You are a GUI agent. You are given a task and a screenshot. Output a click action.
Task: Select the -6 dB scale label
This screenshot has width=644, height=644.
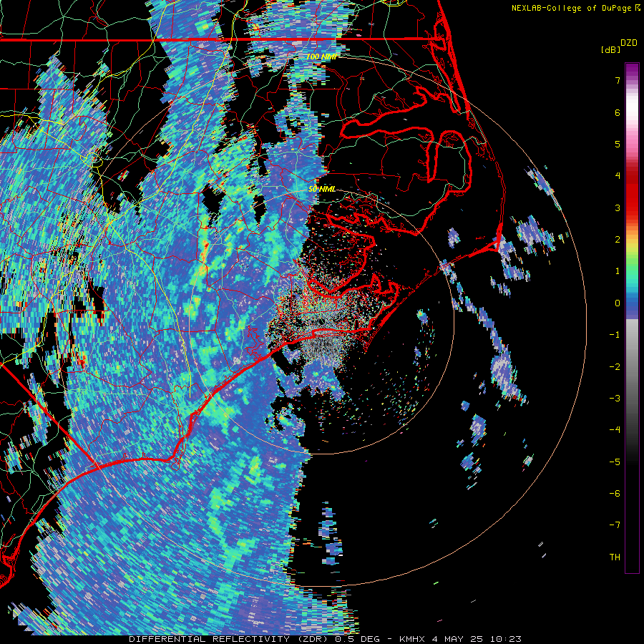615,494
